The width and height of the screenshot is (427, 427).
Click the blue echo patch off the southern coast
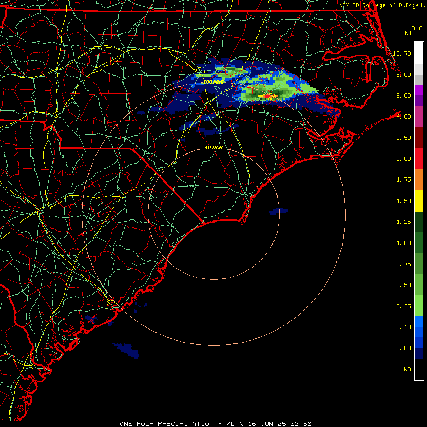[126, 350]
